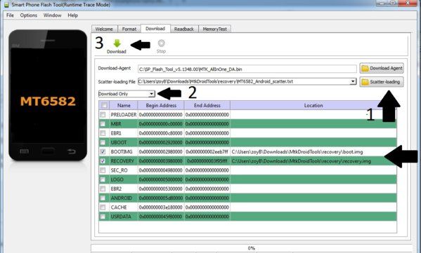
Task: Check the SEC_RO partition checkbox
Action: tap(103, 170)
